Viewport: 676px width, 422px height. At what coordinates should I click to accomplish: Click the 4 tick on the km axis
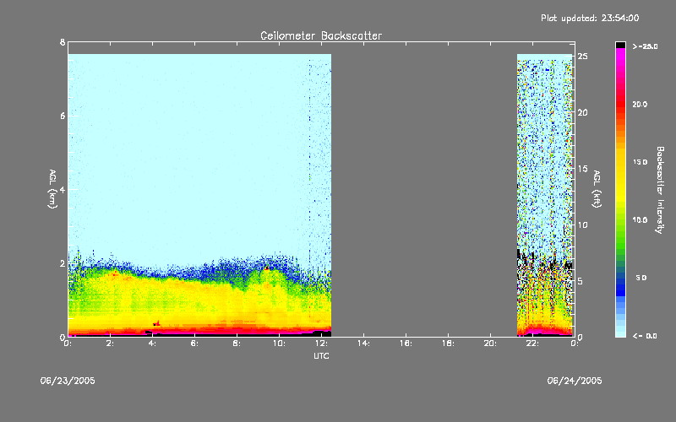coord(63,190)
